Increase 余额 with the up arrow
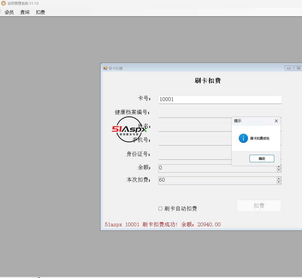The height and width of the screenshot is (278, 302). click(x=279, y=167)
